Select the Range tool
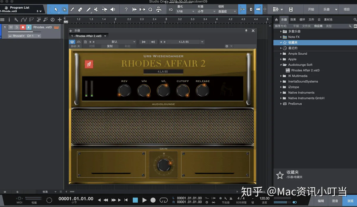 pos(64,10)
